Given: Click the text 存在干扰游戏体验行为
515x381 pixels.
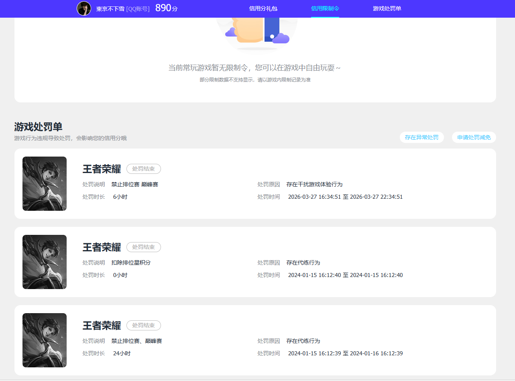Looking at the screenshot, I should pyautogui.click(x=315, y=185).
